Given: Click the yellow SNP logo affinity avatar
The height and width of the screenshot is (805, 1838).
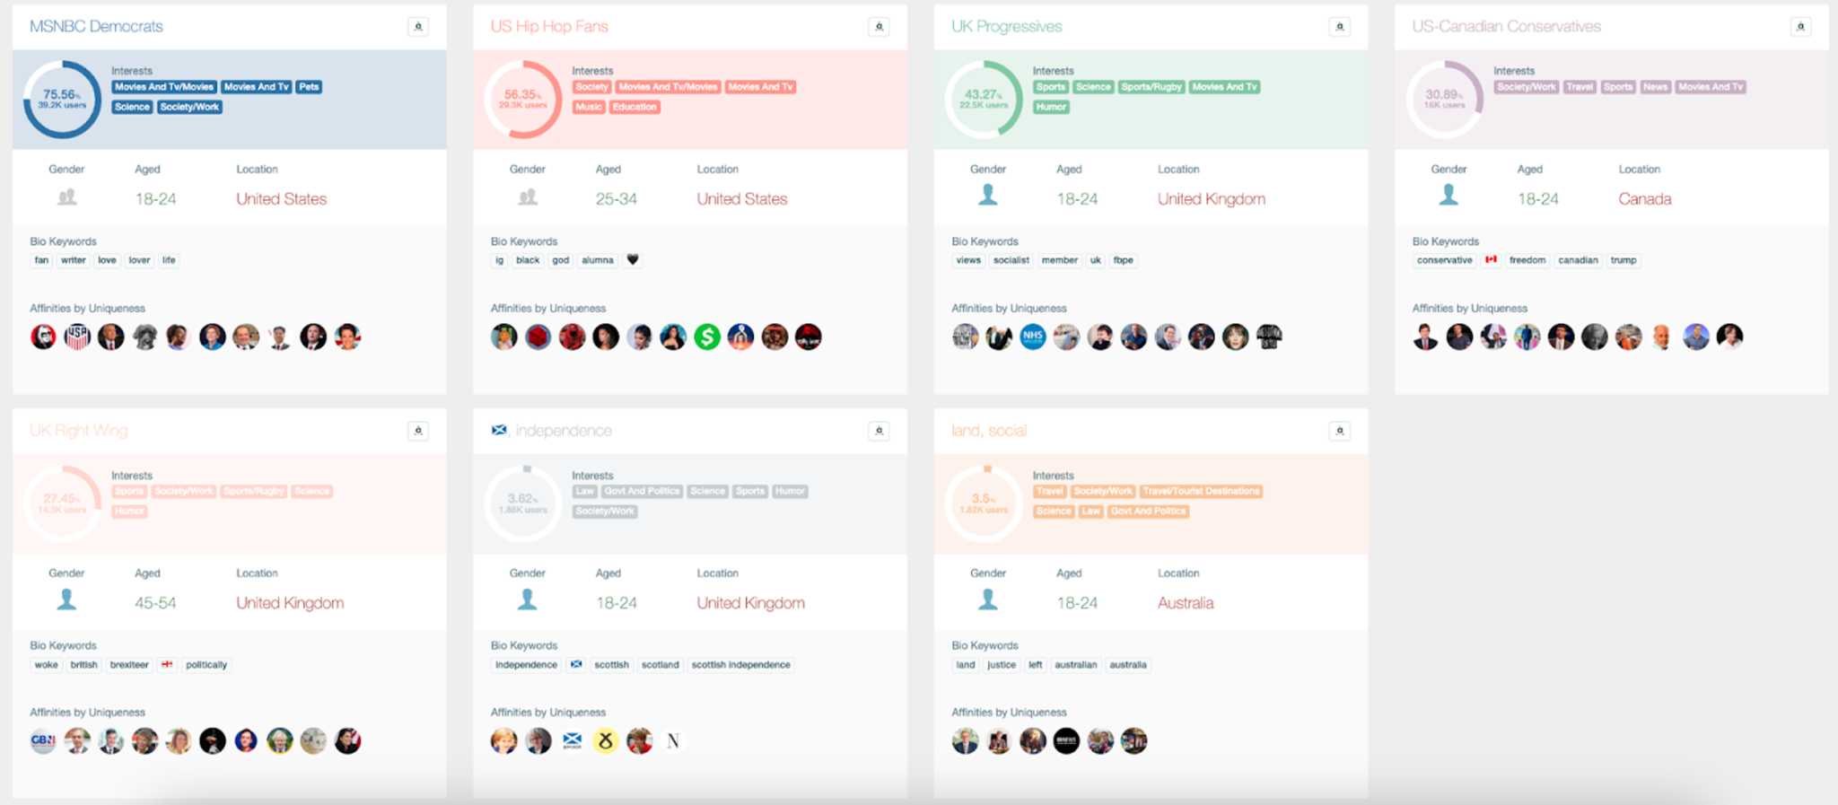Looking at the screenshot, I should [x=606, y=741].
